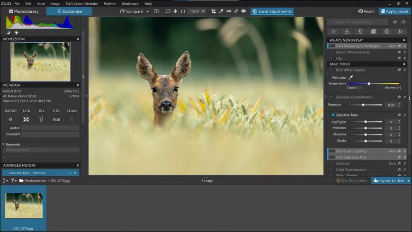
Task: Click the Compare button
Action: click(131, 11)
